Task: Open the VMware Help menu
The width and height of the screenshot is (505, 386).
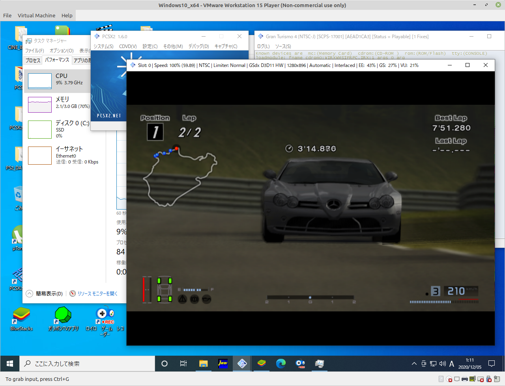Action: [67, 15]
